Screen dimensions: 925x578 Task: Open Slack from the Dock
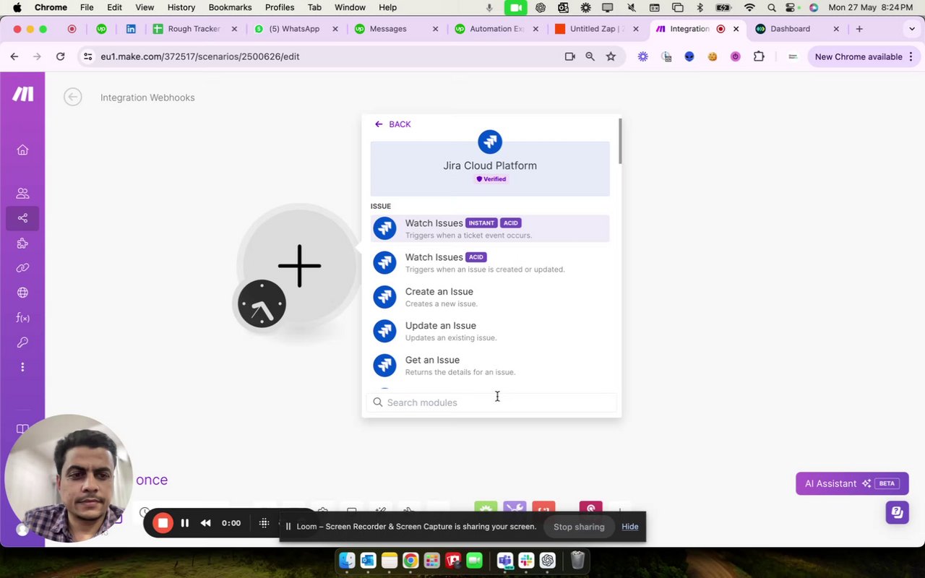[x=526, y=561]
